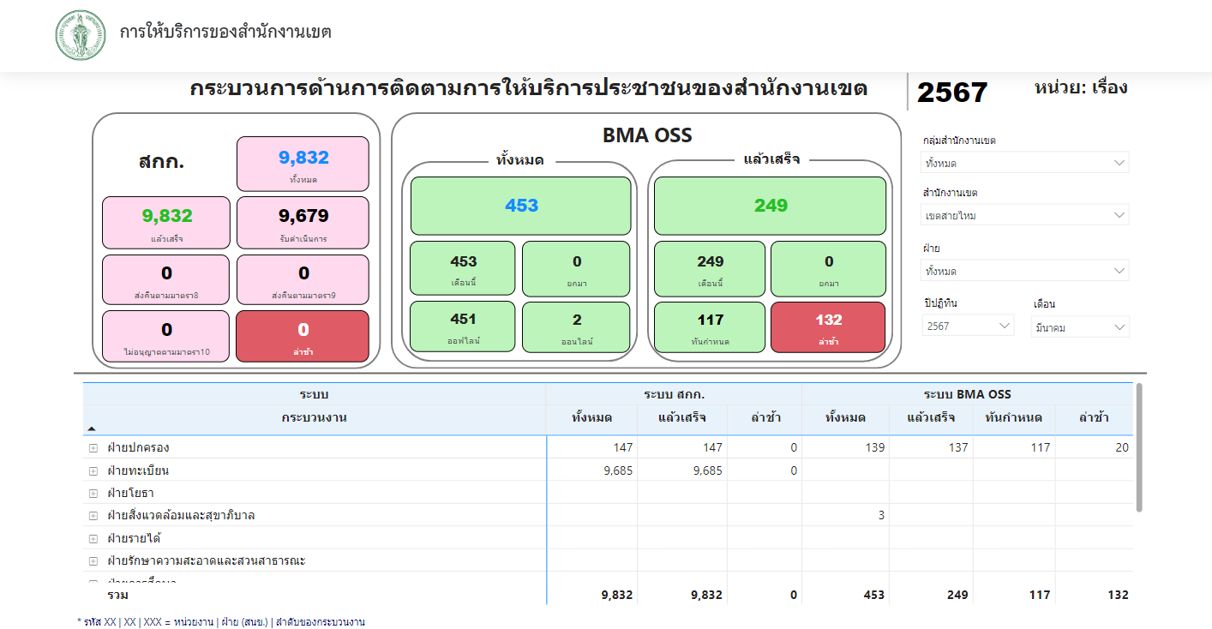Open the ฝ่าย filter dropdown

1026,271
